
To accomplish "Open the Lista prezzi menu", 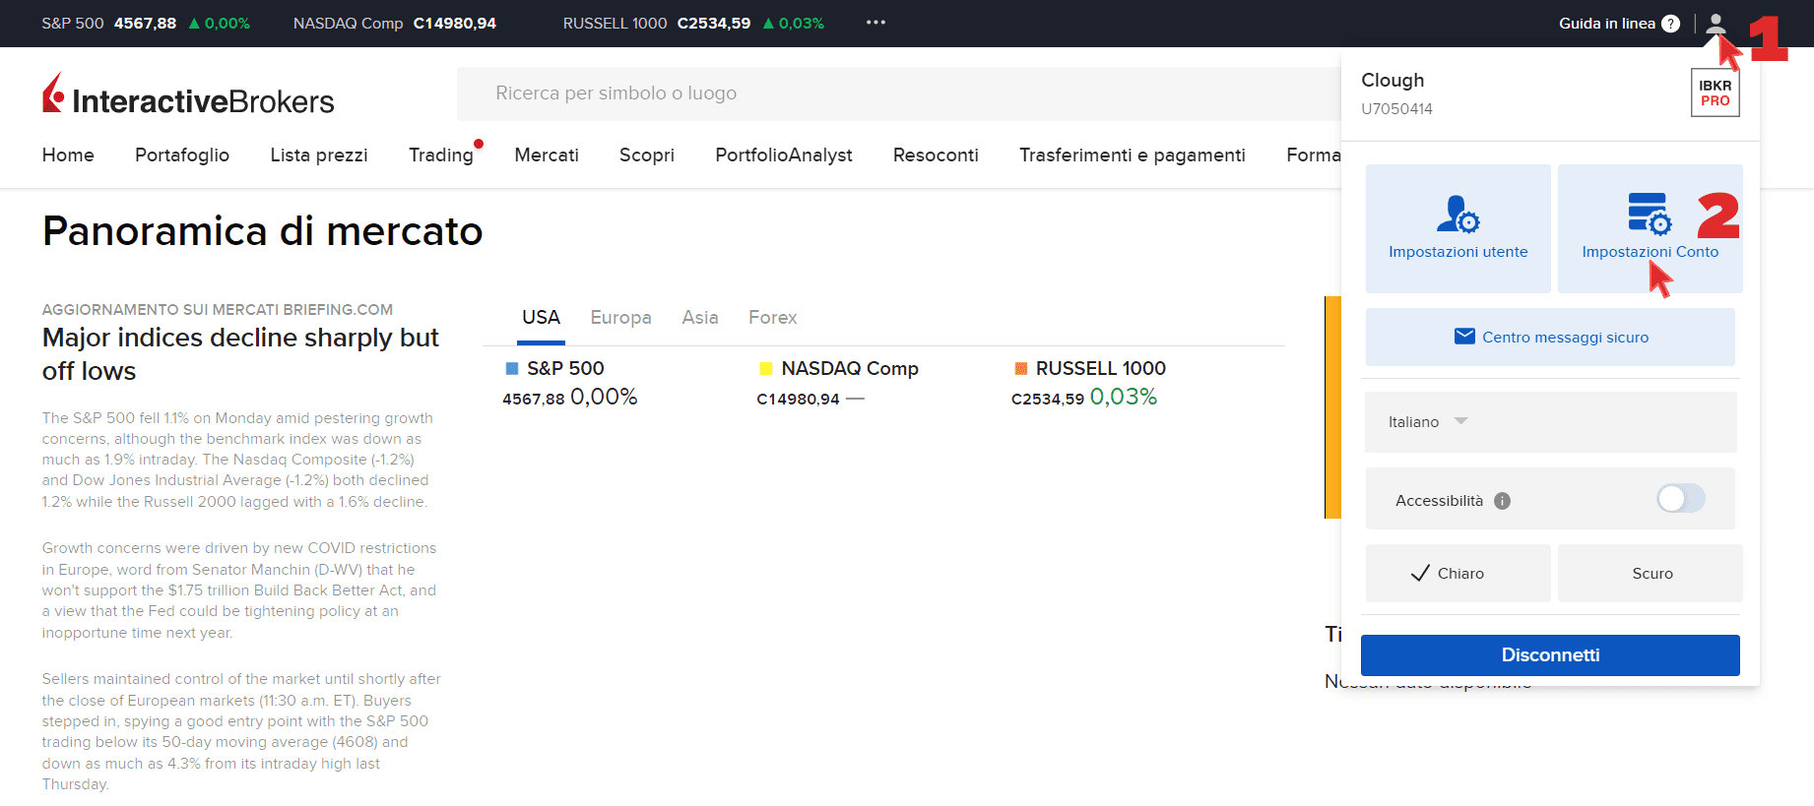I will [x=319, y=155].
